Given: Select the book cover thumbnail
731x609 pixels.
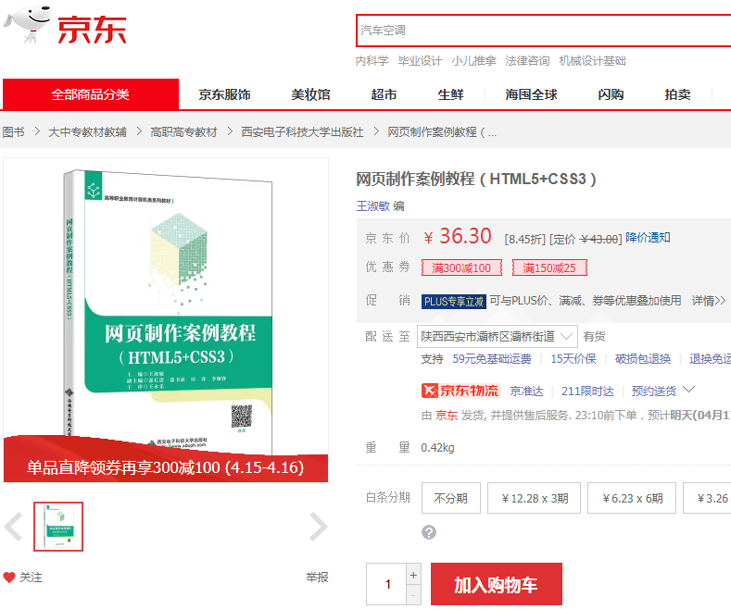Looking at the screenshot, I should [58, 527].
